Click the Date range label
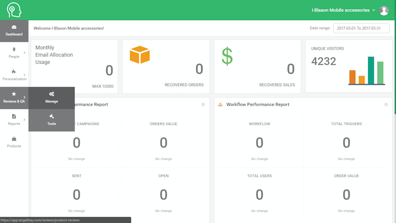Viewport: 396px width, 223px height. pos(320,28)
